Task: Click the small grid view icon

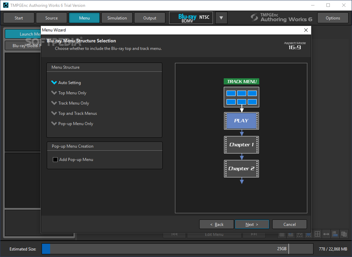Action: point(282,234)
